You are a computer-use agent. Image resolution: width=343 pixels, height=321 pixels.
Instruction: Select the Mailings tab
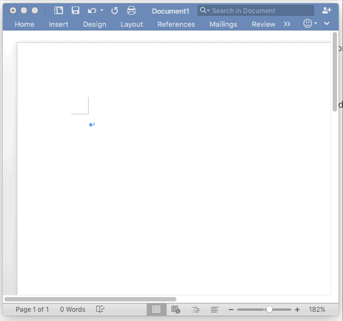pyautogui.click(x=223, y=24)
